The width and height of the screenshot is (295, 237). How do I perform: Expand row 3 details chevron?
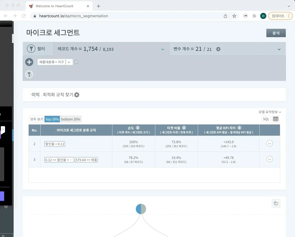tap(270, 159)
